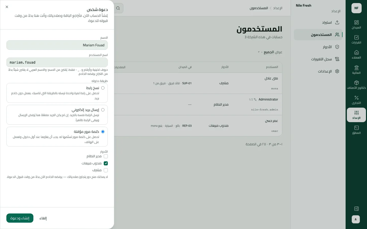Click nile-fresh.admin username text
Viewport: 367px width, 229px height.
(x=265, y=110)
